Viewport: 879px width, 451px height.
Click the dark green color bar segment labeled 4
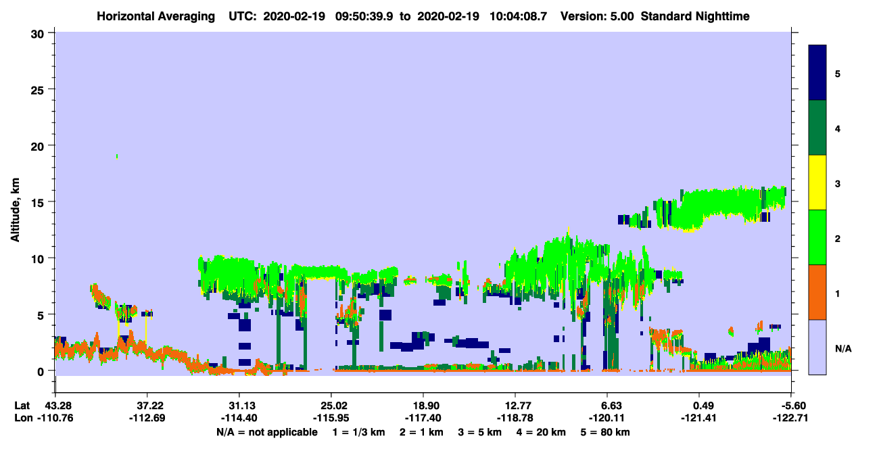pyautogui.click(x=817, y=128)
